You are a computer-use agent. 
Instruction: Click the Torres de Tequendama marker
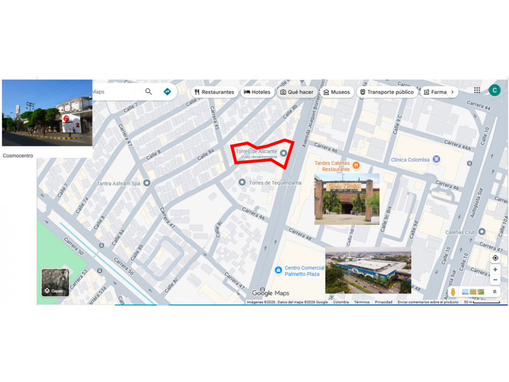pyautogui.click(x=242, y=183)
